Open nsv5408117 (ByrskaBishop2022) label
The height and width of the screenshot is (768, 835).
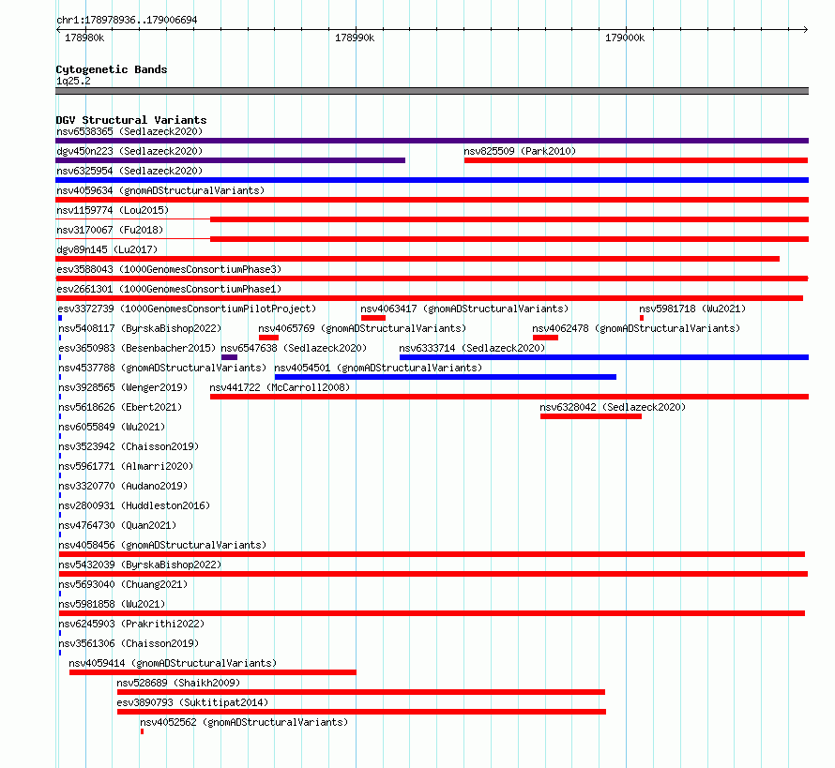(140, 328)
